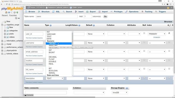Viewport: 175px width, 98px height.
Task: Toggle A_I checkbox for username row
Action: [x=169, y=42]
